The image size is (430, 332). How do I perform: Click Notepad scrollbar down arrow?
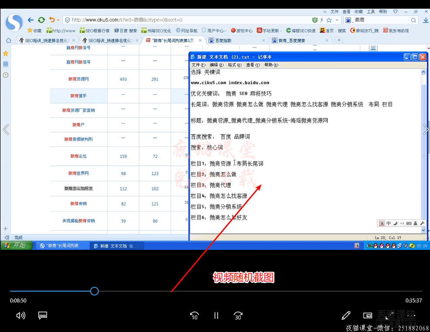point(423,230)
